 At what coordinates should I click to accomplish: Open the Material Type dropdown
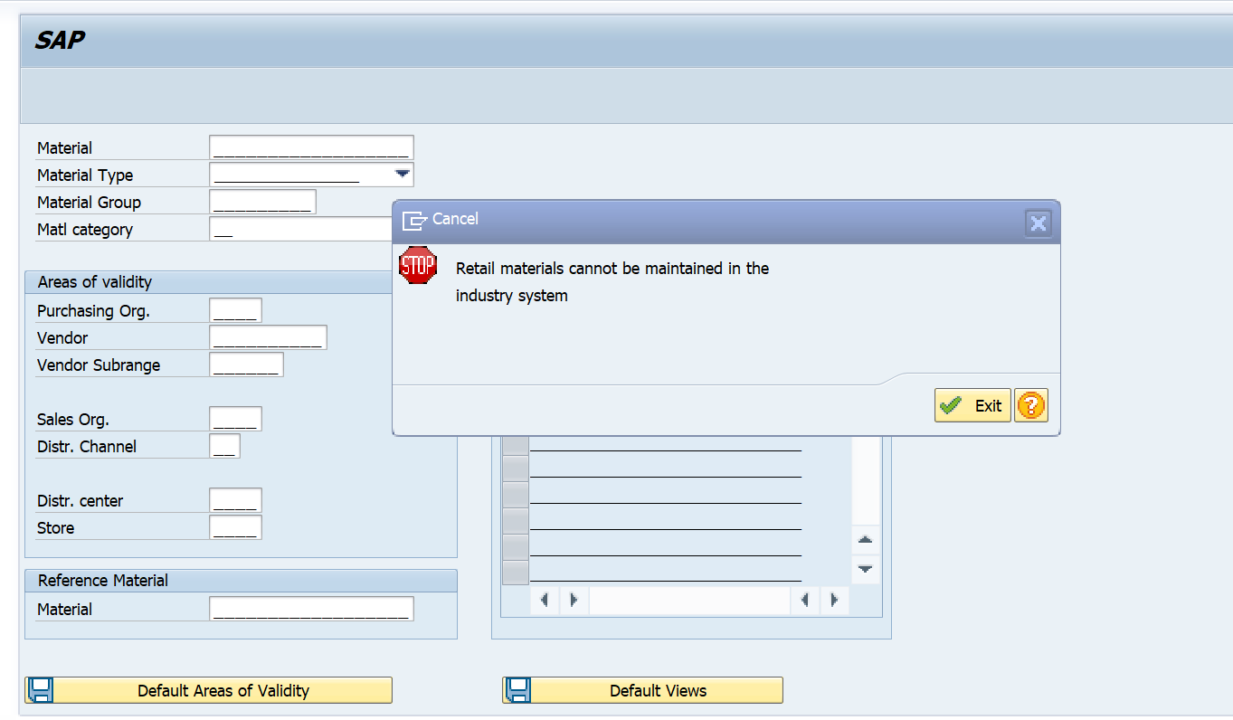coord(401,174)
